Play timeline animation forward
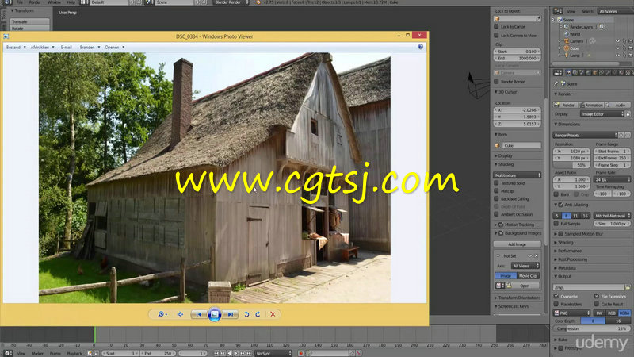The height and width of the screenshot is (357, 634). click(235, 353)
